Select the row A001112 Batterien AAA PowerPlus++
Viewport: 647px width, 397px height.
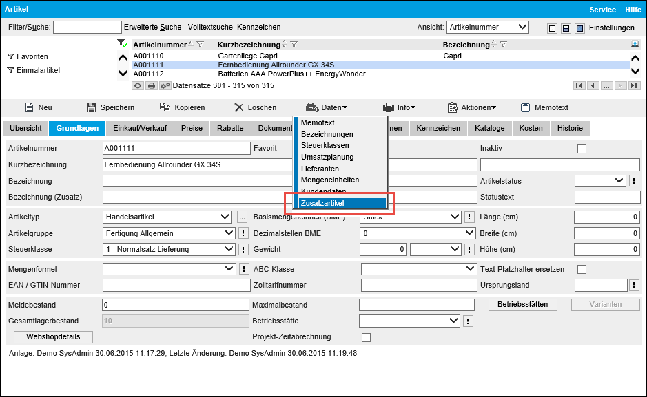(x=380, y=74)
